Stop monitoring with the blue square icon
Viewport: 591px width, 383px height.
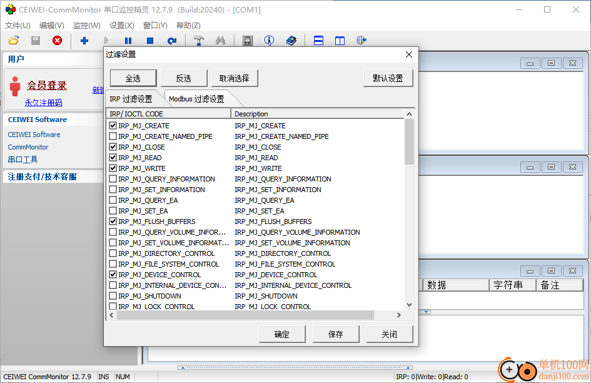(x=150, y=41)
